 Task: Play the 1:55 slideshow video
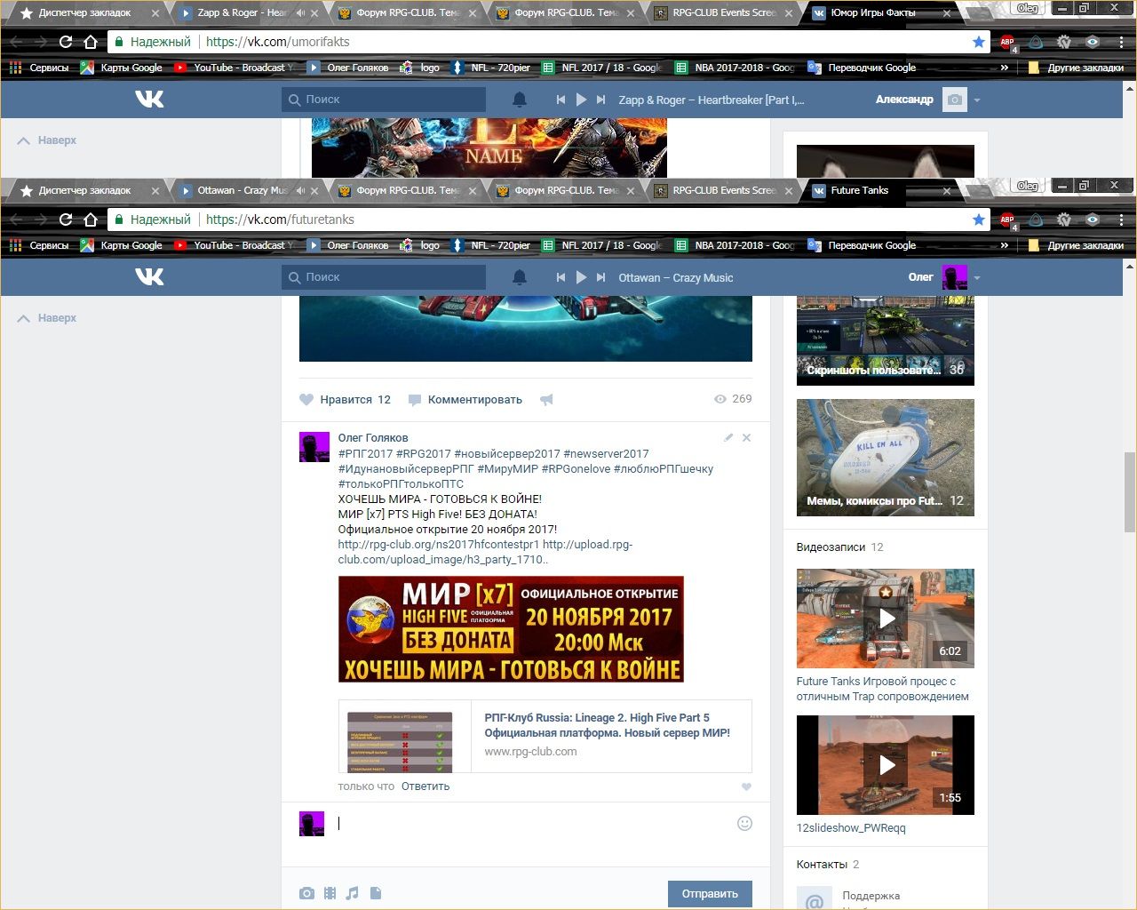coord(886,765)
